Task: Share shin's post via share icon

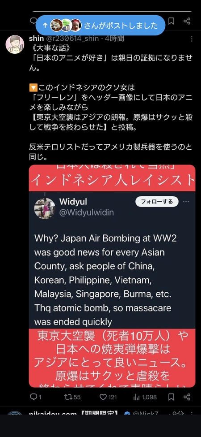Action: pos(187,397)
